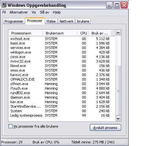Select the Prosesser tab
The image size is (165, 146).
pos(35,21)
